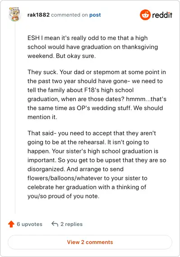
Task: Click the word "thanksgiving" in the comment
Action: tap(140, 47)
